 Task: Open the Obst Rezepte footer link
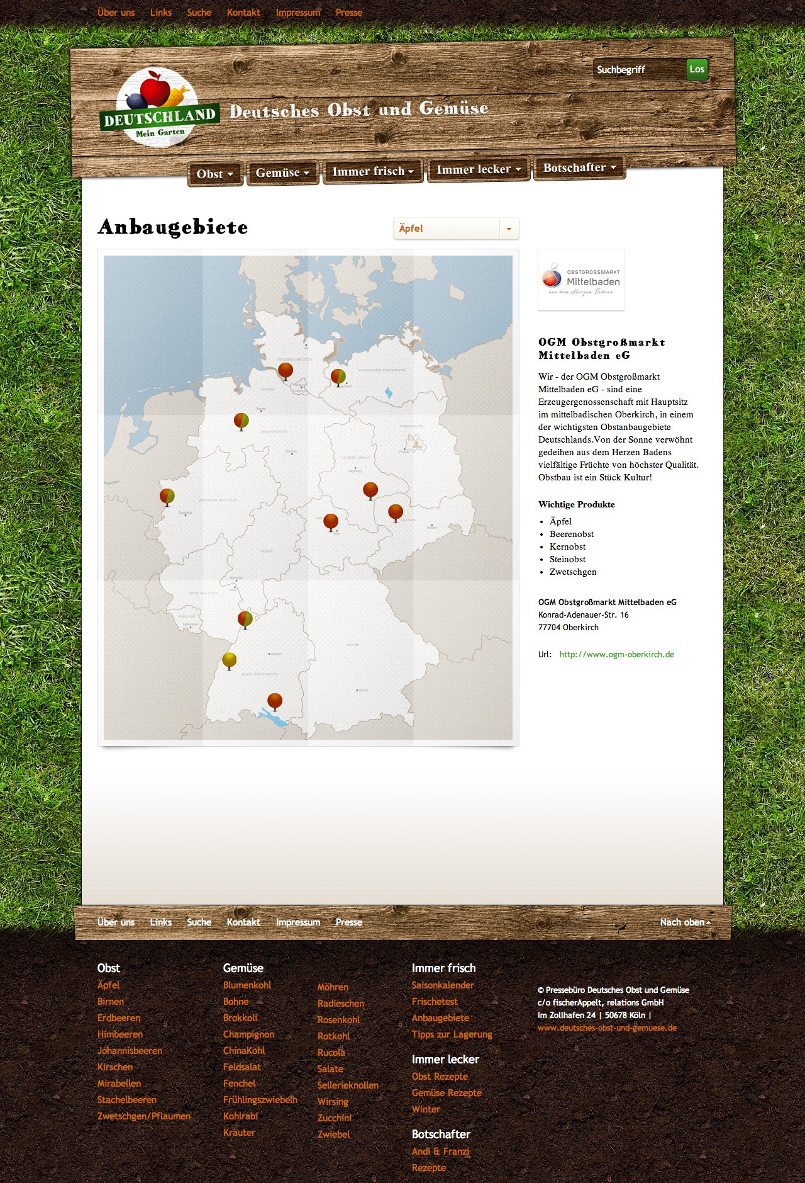(x=440, y=1076)
